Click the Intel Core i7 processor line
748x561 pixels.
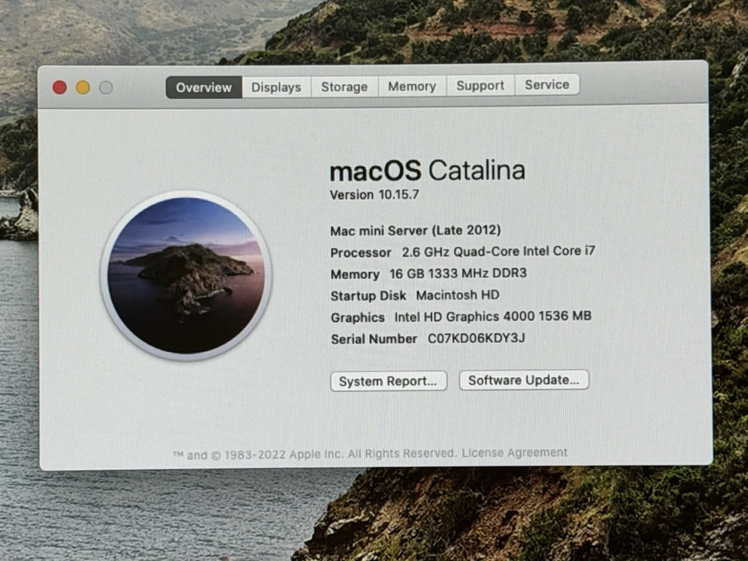click(x=462, y=252)
